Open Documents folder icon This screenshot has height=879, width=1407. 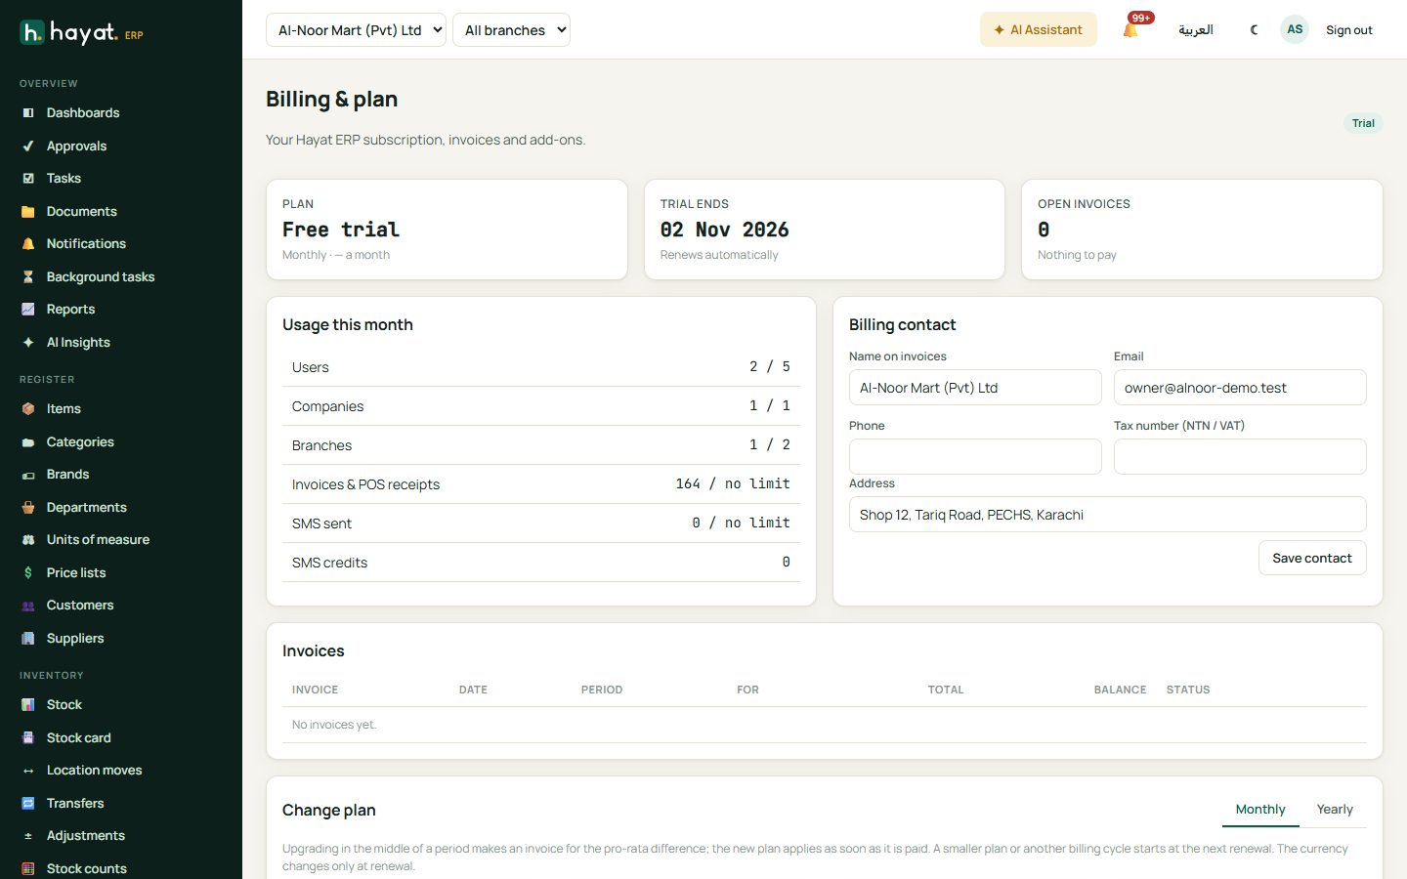point(28,212)
